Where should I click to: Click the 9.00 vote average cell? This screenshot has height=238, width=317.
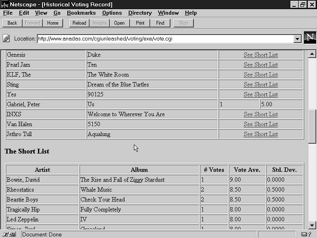point(247,180)
